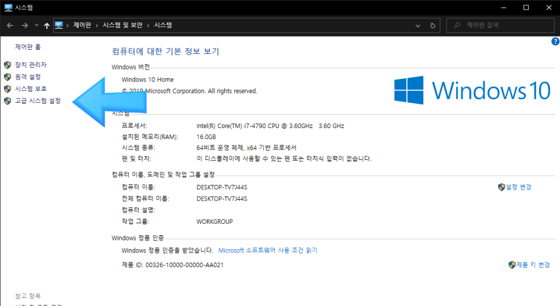Click the Windows 10 Home text
This screenshot has width=560, height=306.
tap(147, 79)
